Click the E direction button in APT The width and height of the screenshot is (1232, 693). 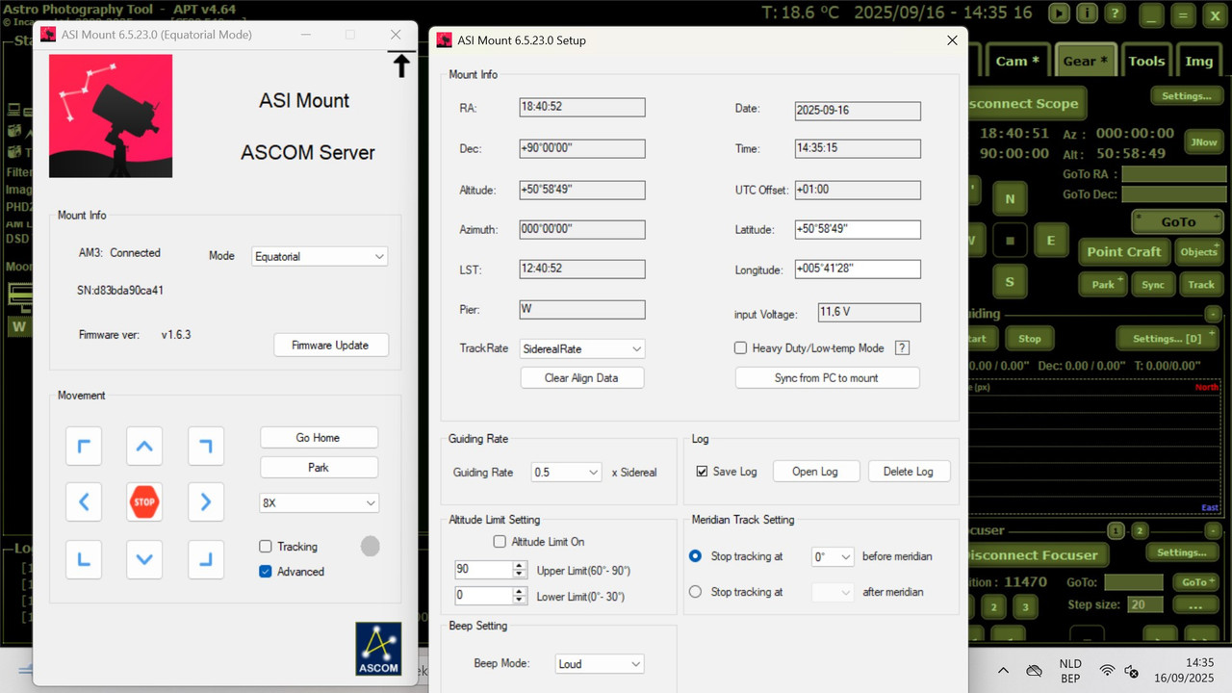point(1051,241)
